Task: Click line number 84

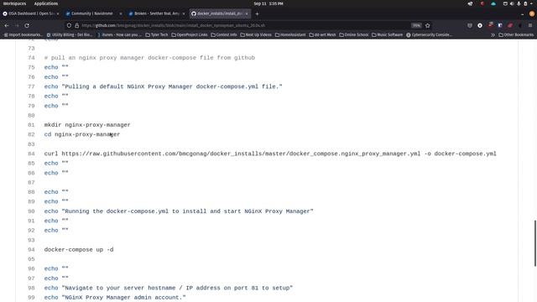Action: [x=31, y=154]
